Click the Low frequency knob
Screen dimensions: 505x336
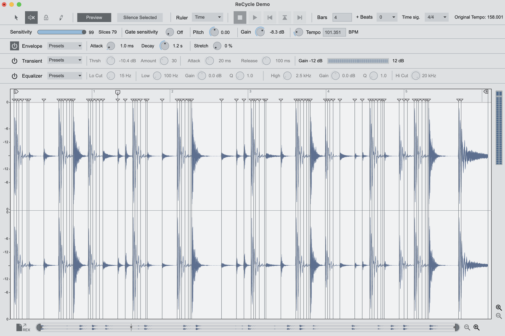pos(157,76)
